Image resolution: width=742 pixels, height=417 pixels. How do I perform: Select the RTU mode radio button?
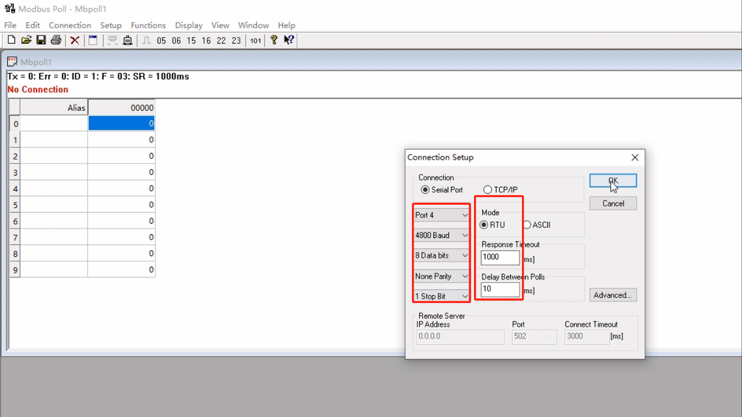484,225
